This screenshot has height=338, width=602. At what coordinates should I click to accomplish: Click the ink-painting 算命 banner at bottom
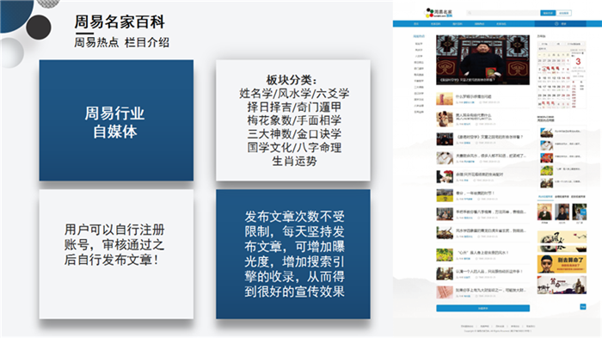562,285
